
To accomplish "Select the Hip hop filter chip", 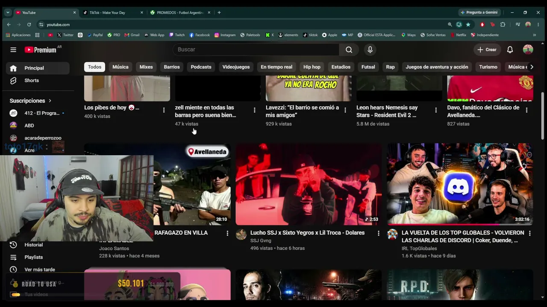I will (x=312, y=67).
